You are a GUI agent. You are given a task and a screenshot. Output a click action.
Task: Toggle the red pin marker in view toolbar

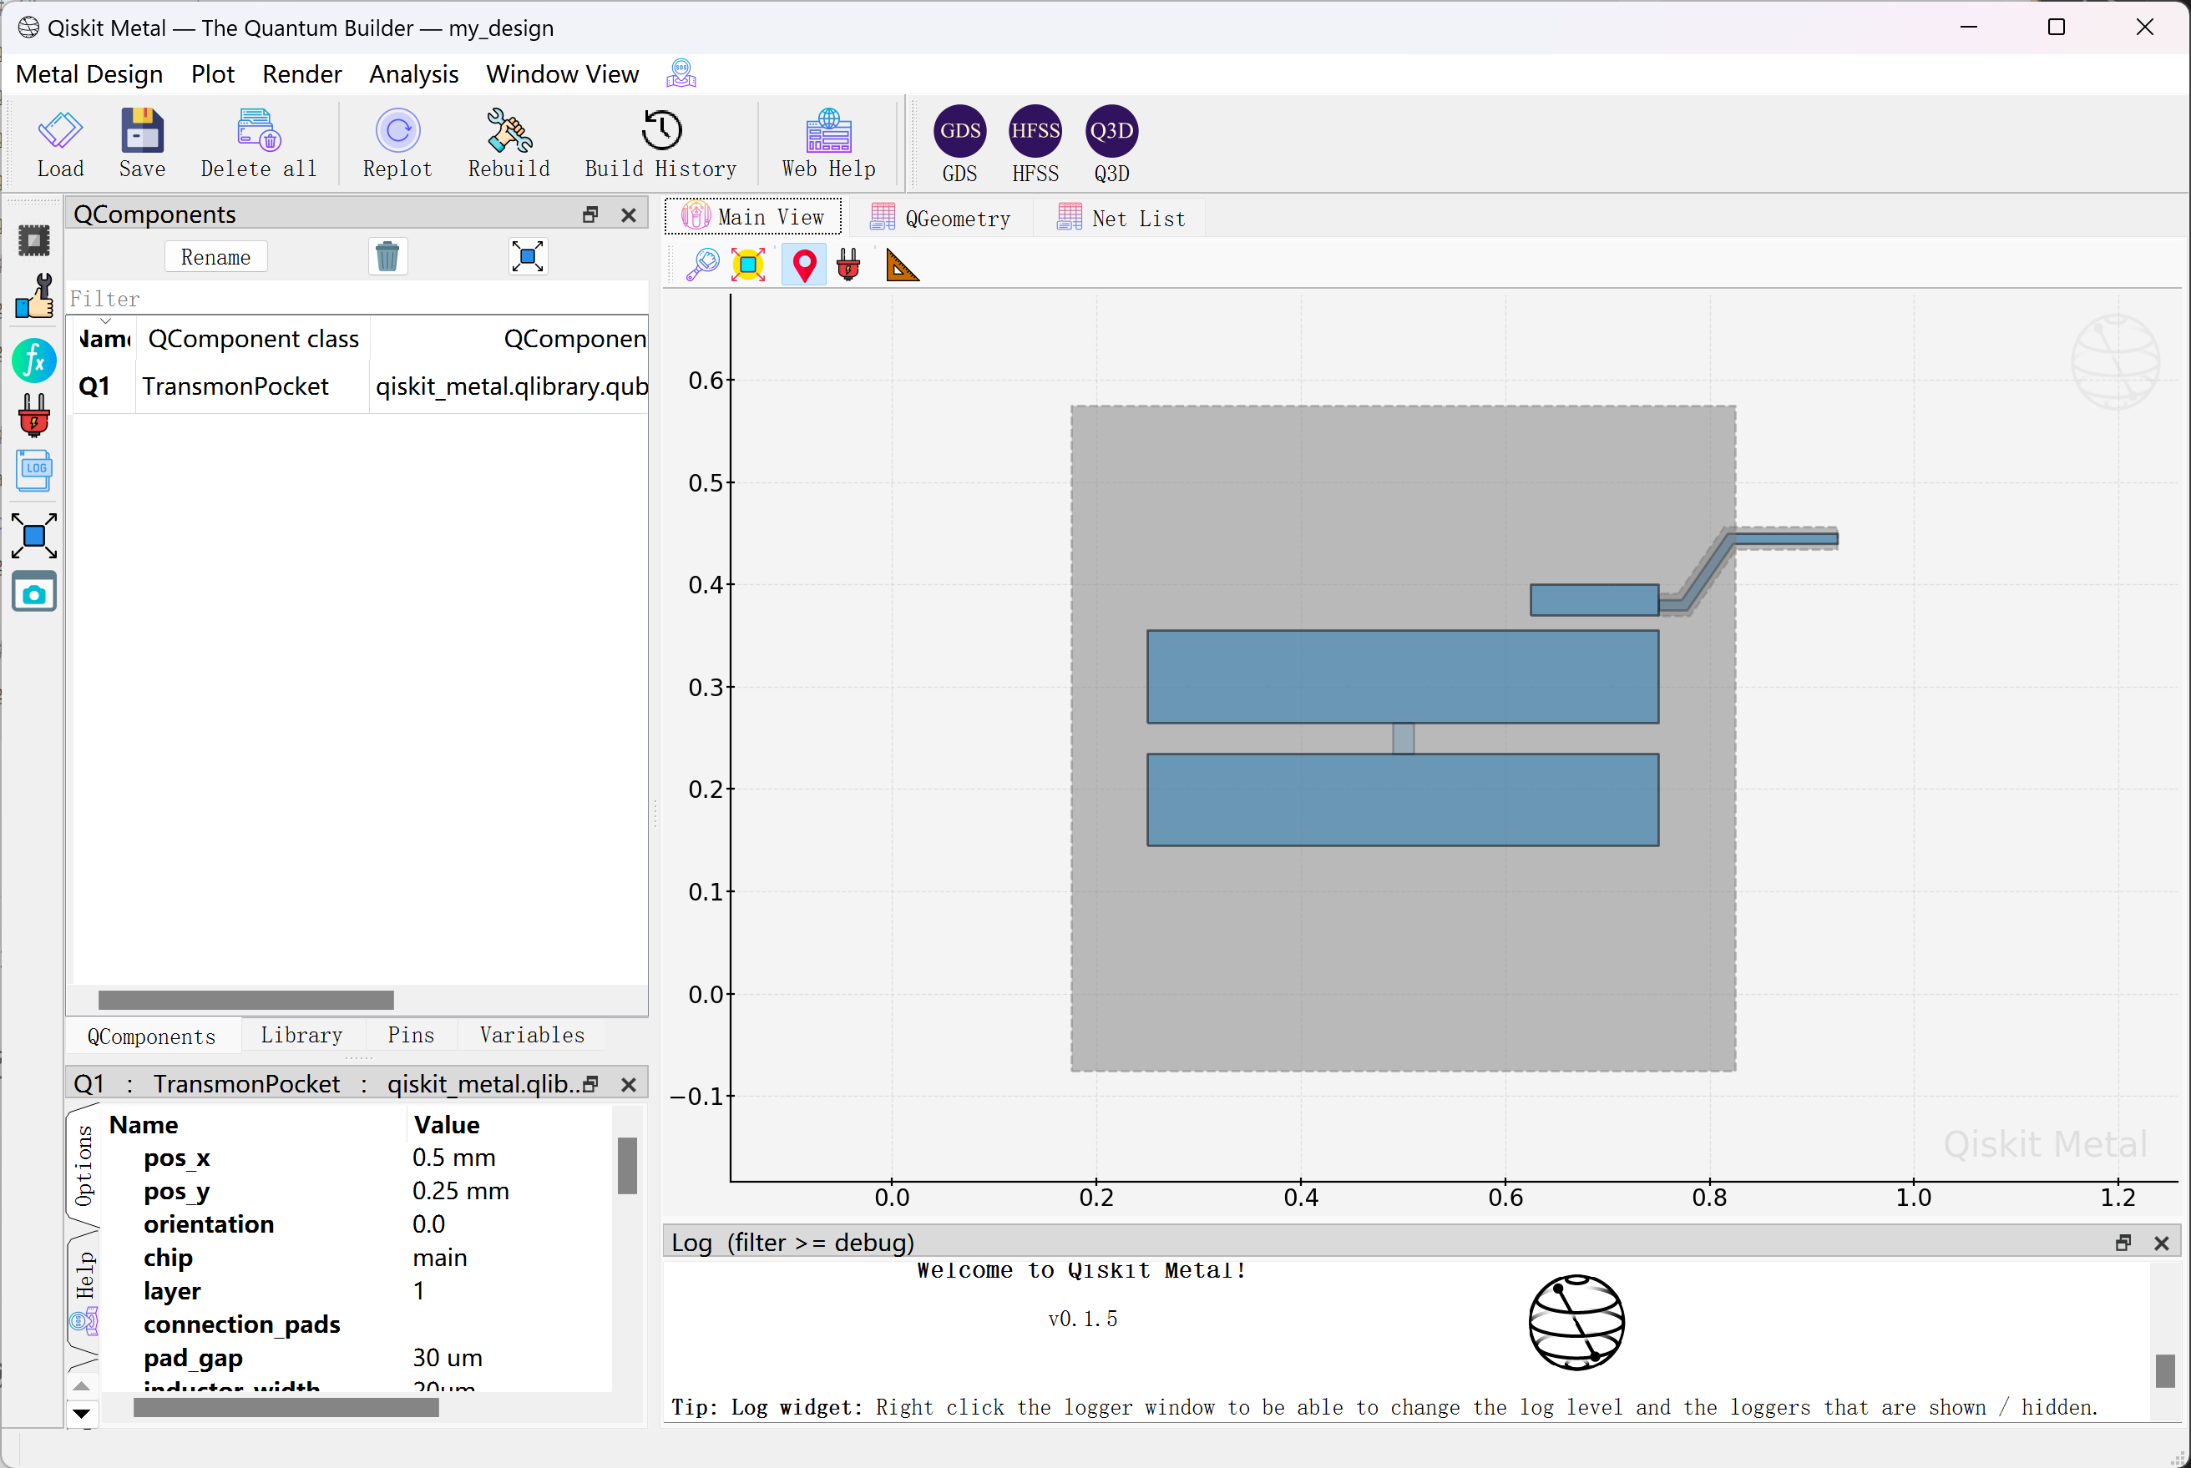click(804, 266)
